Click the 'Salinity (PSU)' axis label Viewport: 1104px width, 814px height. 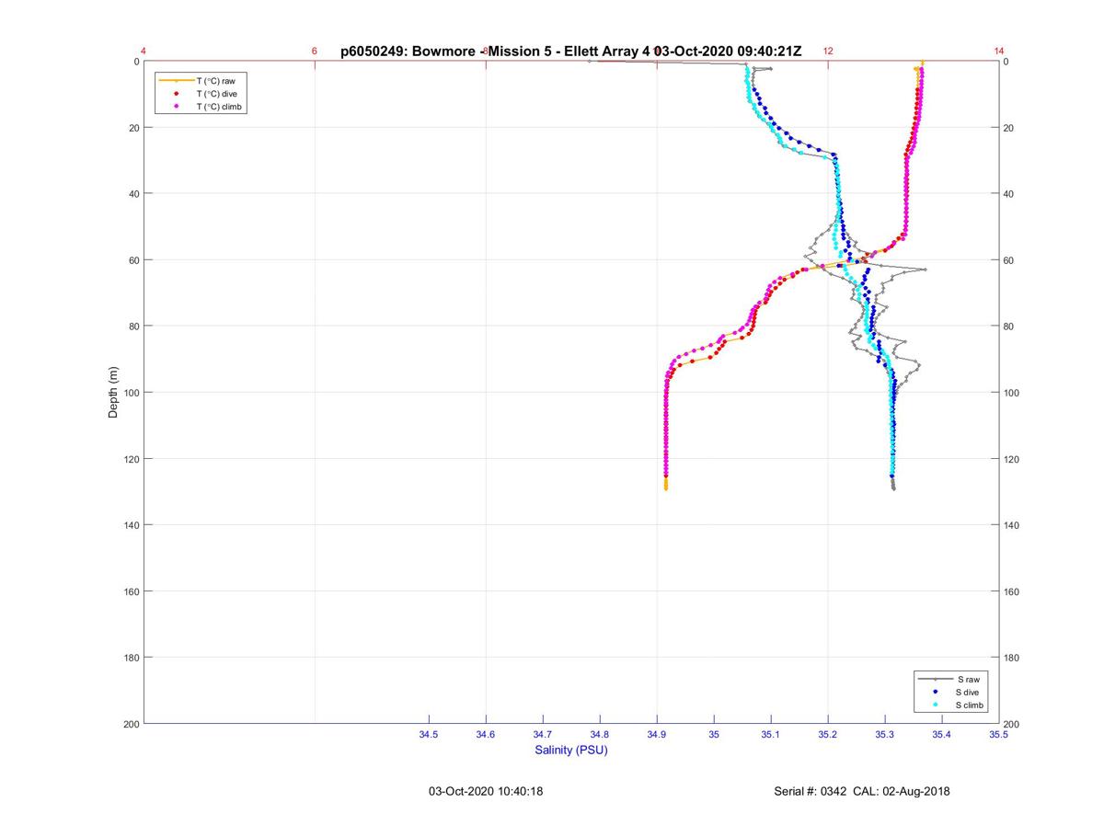[x=571, y=751]
